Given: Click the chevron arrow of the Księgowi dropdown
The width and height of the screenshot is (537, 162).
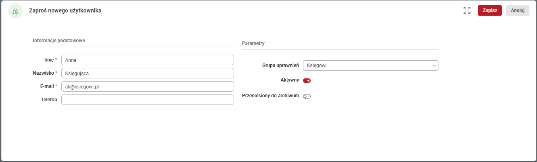Looking at the screenshot, I should (434, 66).
